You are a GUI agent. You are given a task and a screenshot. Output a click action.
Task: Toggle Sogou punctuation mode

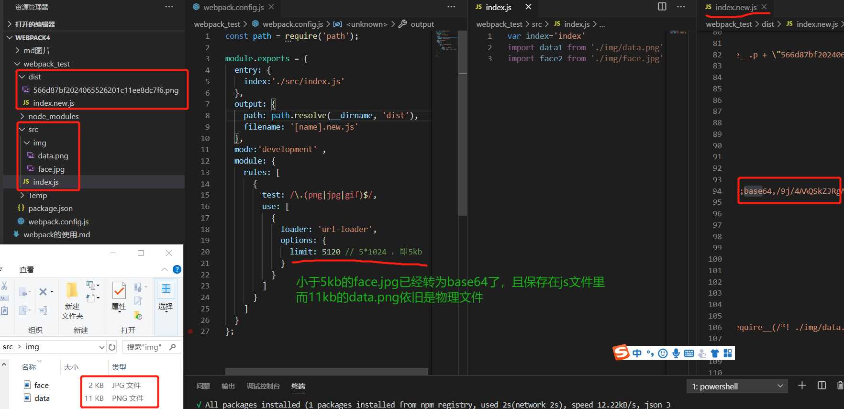pyautogui.click(x=650, y=354)
